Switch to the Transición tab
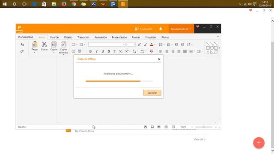The width and height of the screenshot is (274, 154). [83, 37]
